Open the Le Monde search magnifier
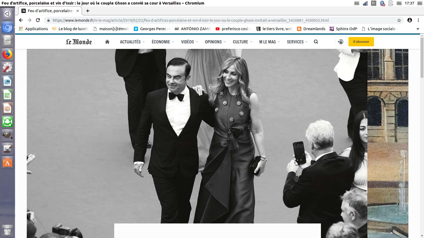Viewport: 424px width, 238px height. tap(316, 42)
